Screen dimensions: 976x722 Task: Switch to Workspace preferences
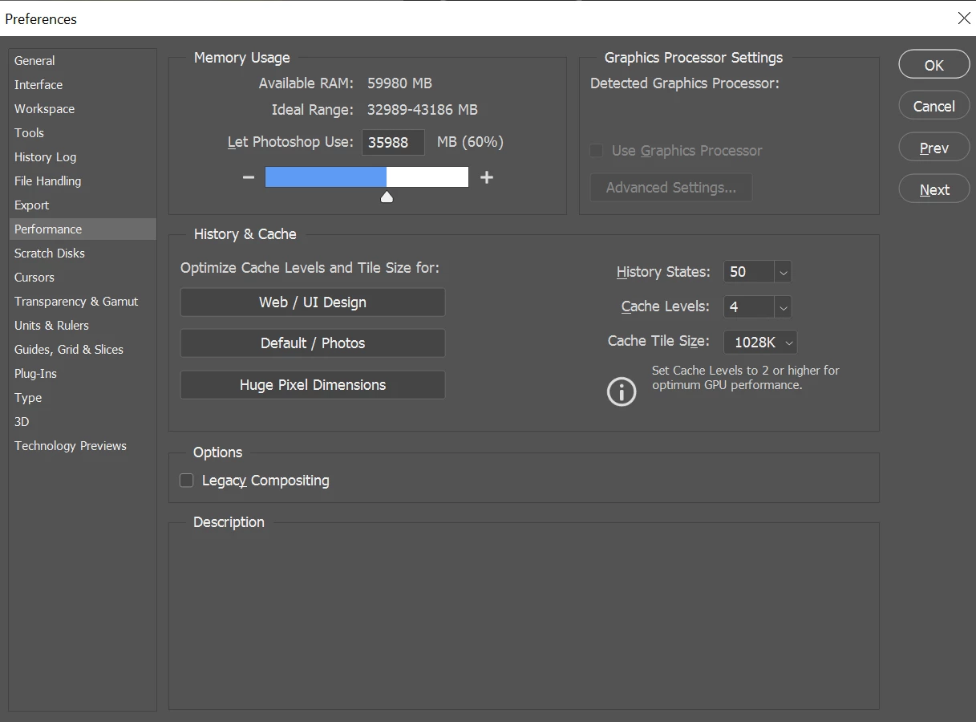click(x=83, y=109)
